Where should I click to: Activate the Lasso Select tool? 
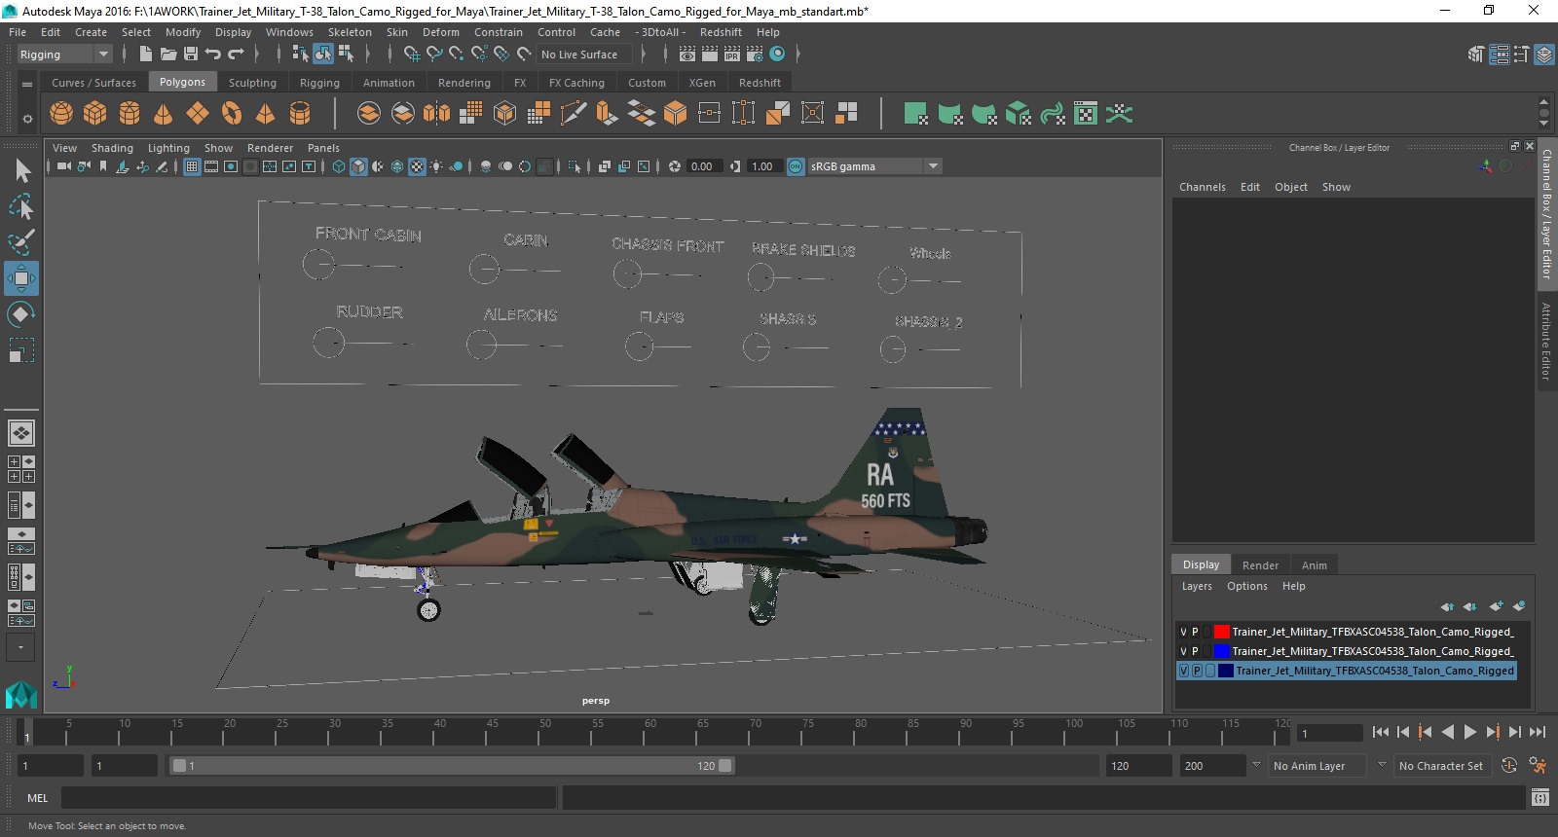coord(21,206)
